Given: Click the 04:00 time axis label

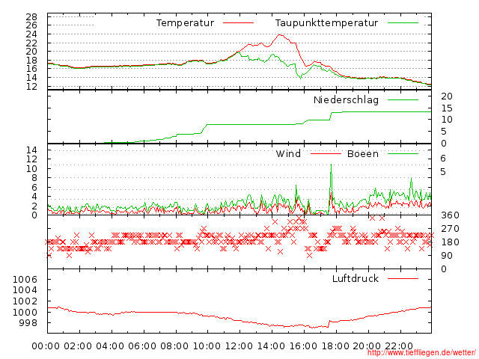Looking at the screenshot, I should point(110,346).
